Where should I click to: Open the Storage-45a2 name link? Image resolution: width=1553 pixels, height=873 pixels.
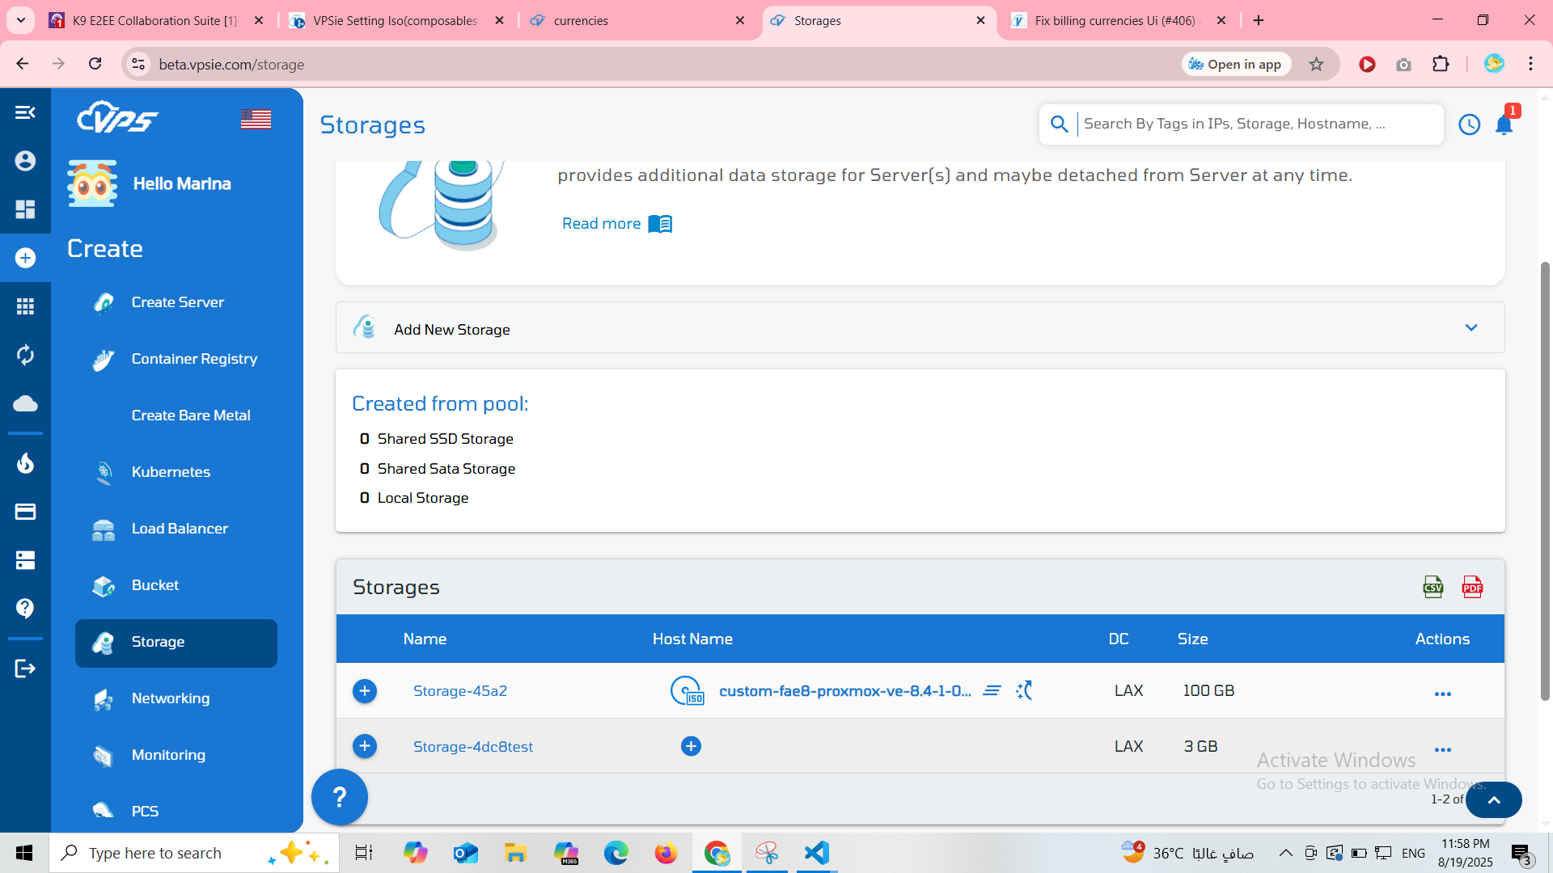click(x=460, y=691)
